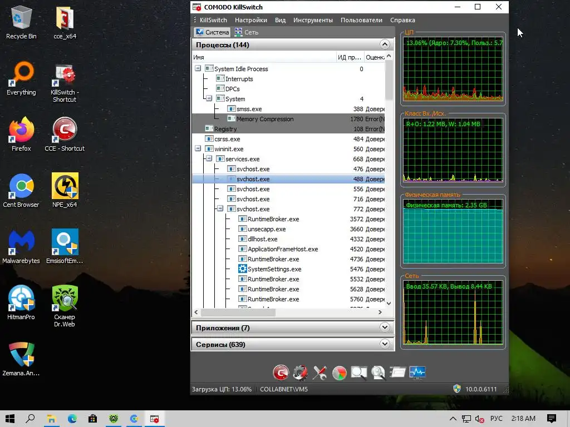Open Microsoft Edge from taskbar

(72, 419)
